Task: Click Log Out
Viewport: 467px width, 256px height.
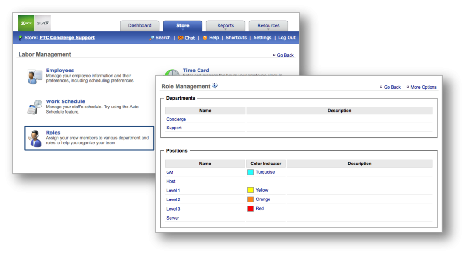Action: 287,38
